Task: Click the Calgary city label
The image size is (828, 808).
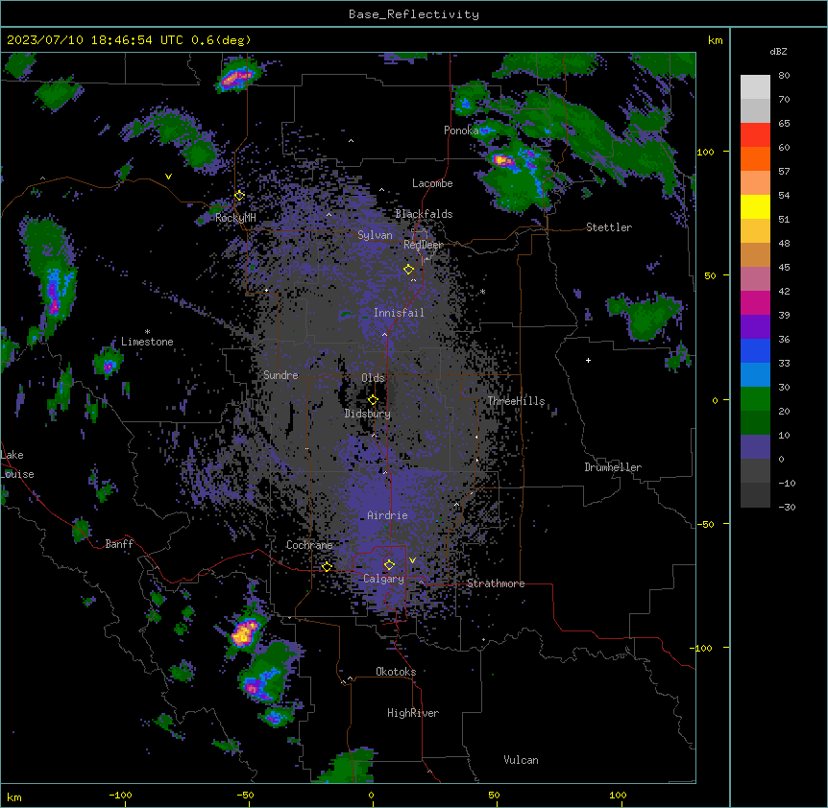Action: click(x=383, y=579)
